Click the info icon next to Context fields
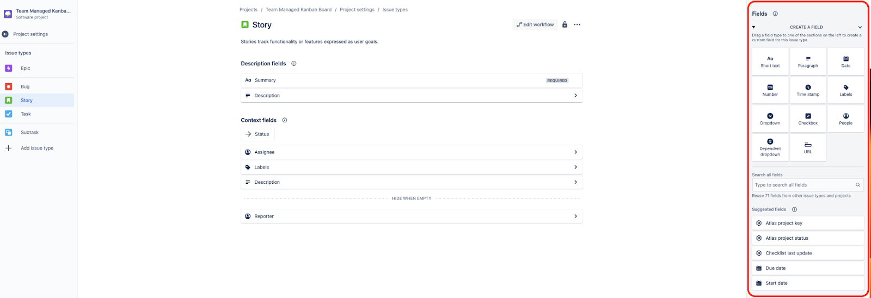 pyautogui.click(x=285, y=120)
